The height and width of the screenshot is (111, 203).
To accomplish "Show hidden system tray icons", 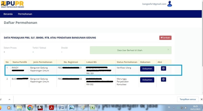I will (174, 108).
